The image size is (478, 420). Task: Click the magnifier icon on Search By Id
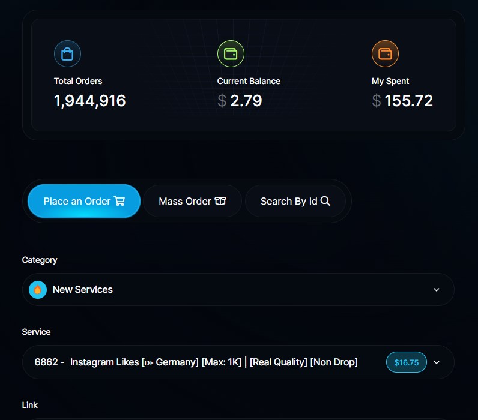325,201
